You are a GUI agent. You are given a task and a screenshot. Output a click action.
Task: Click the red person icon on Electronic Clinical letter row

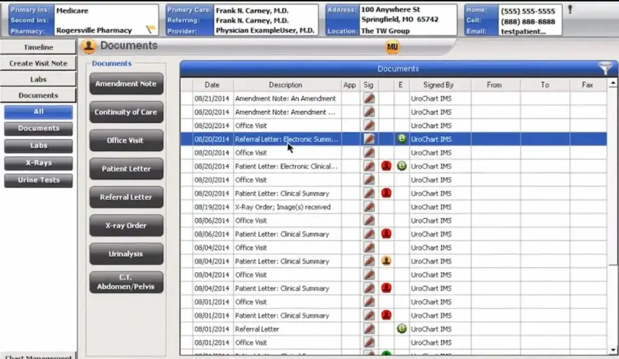coord(386,166)
